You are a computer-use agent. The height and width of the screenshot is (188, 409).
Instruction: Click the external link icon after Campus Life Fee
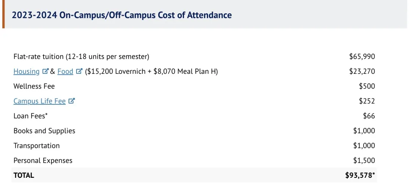coord(72,101)
